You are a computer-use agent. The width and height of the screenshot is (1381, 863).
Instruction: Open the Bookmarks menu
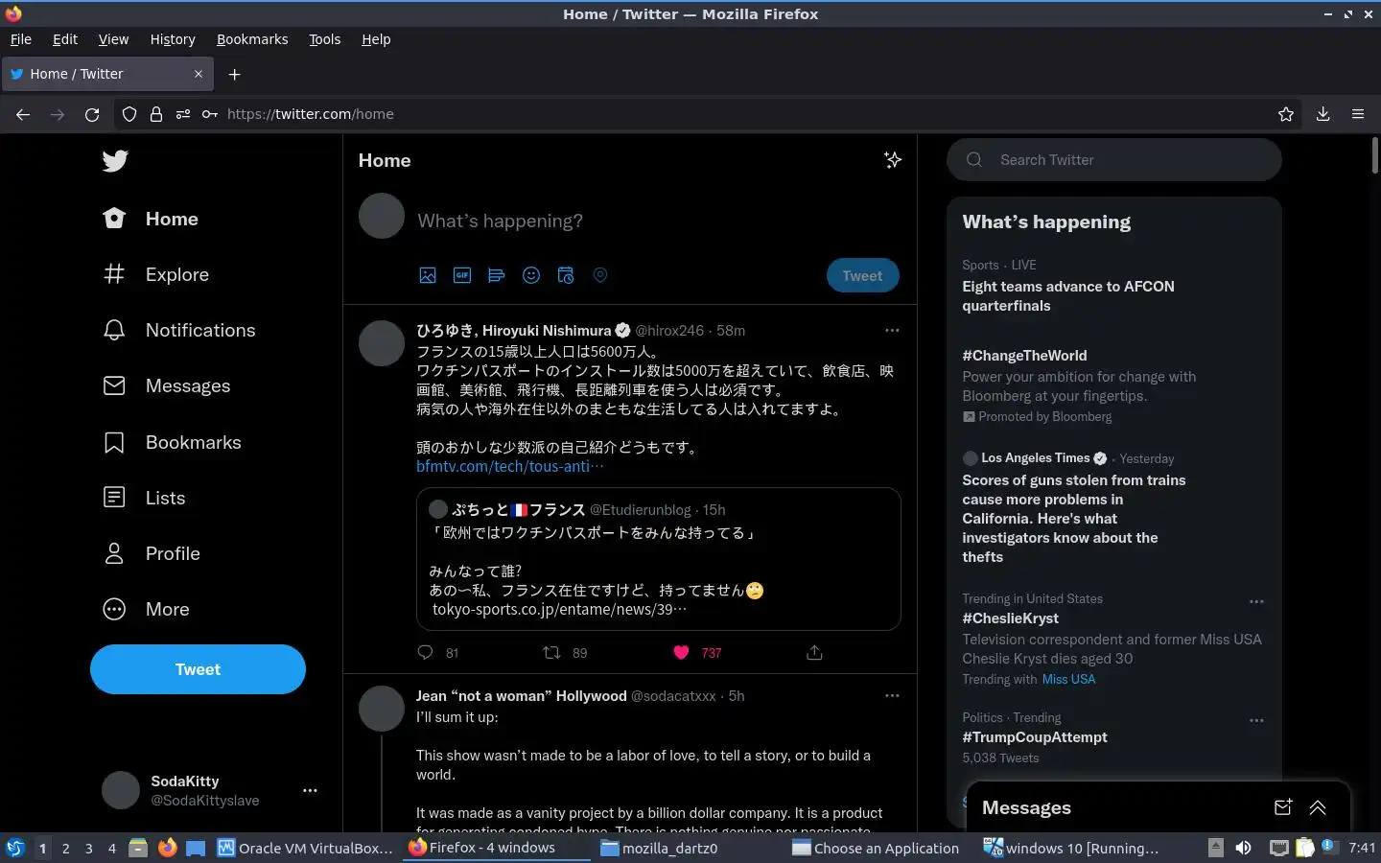tap(252, 39)
